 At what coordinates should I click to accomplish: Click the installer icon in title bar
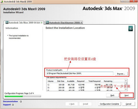click(2, 2)
